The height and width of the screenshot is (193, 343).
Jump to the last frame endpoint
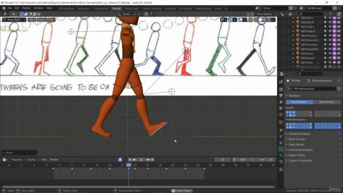152,160
